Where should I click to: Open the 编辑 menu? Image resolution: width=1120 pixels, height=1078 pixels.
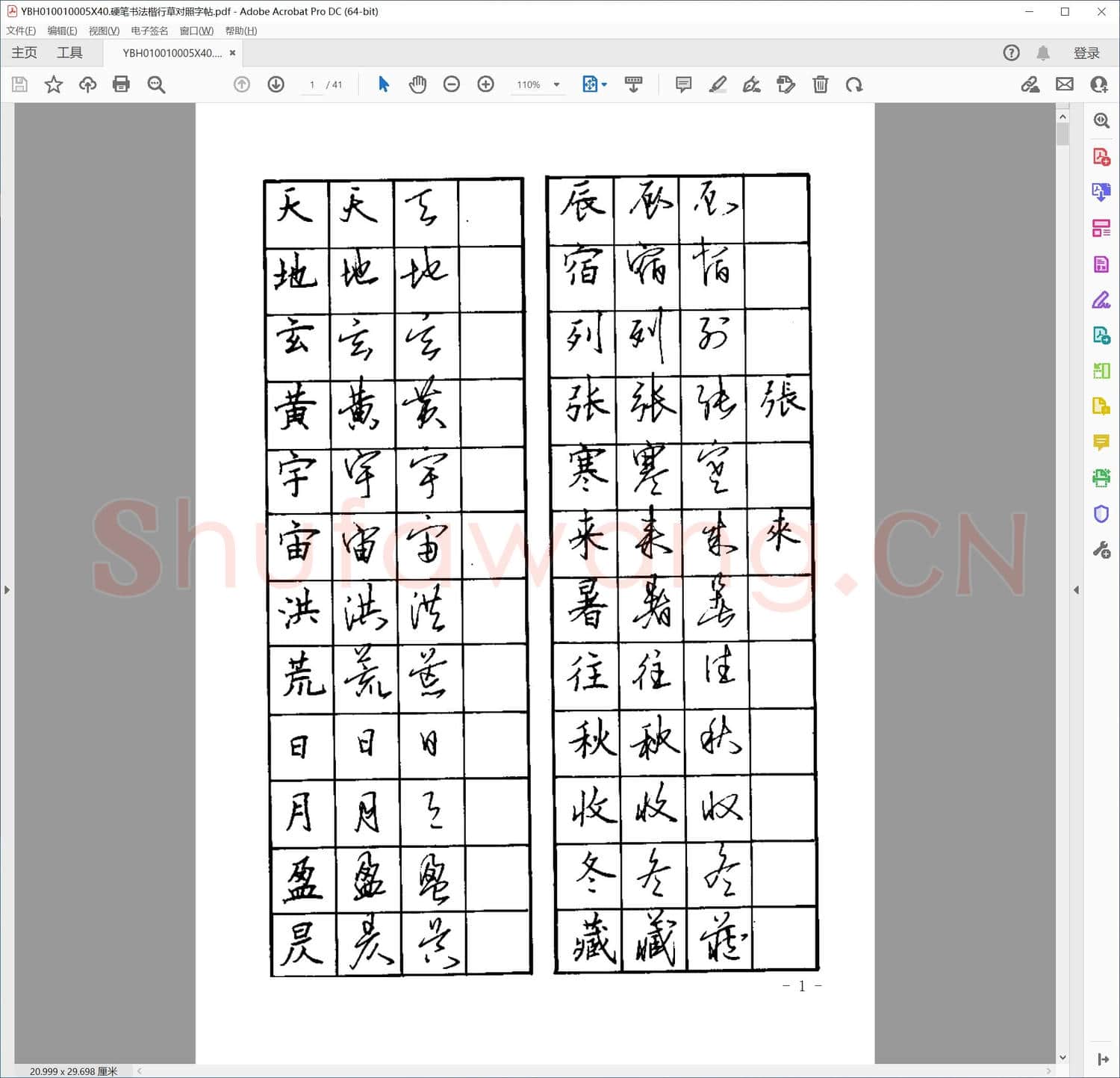(x=62, y=31)
